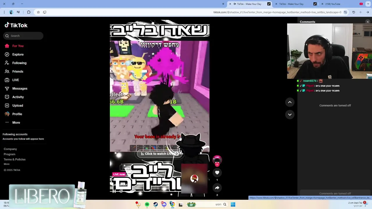Open the Friends section

tap(14, 71)
